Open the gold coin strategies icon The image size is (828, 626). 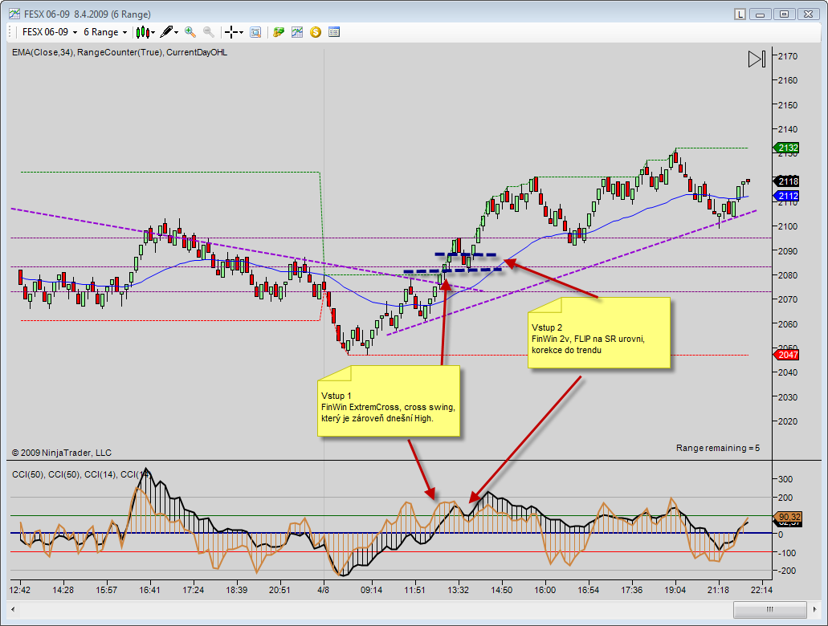(316, 32)
